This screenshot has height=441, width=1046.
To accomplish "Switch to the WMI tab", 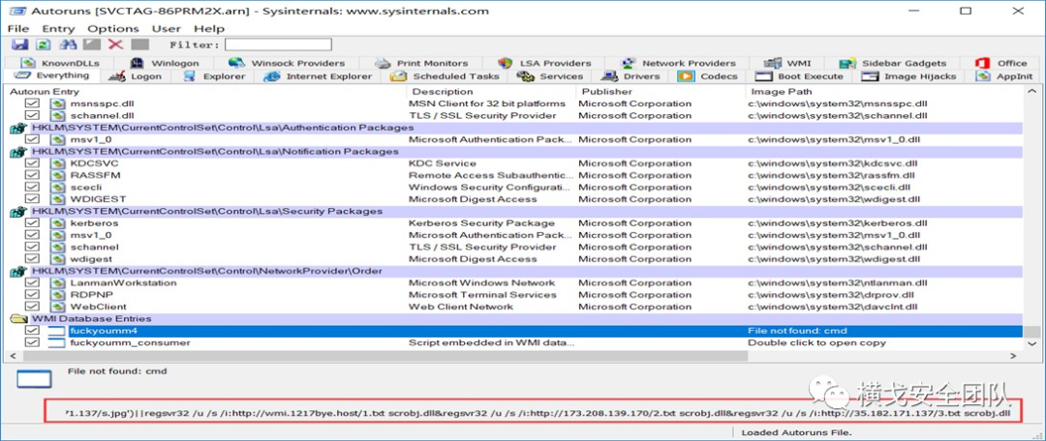I will [x=789, y=63].
